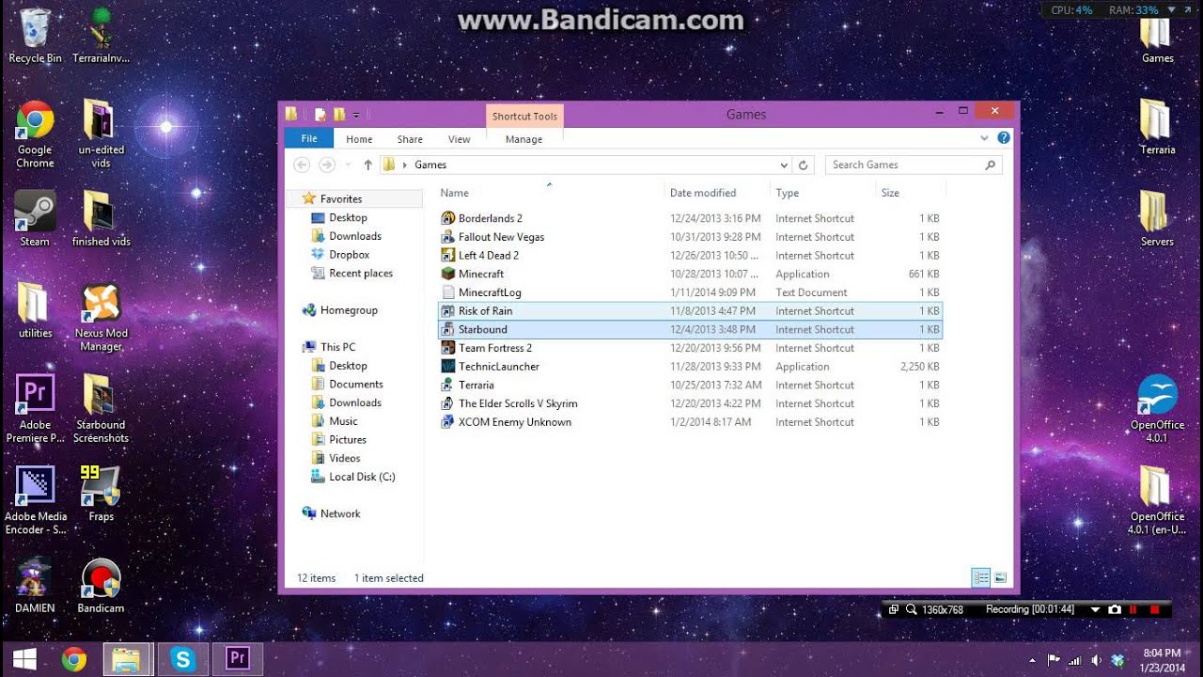Open the File menu

coord(309,138)
